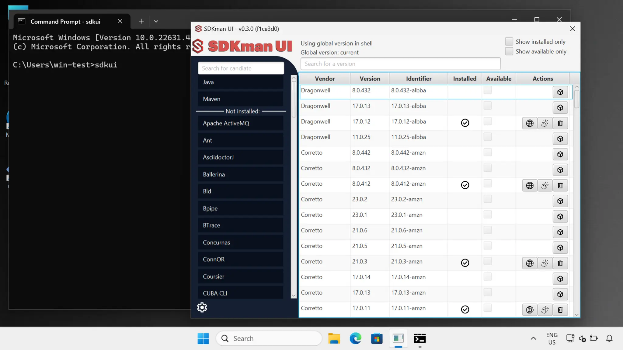Toggle Available checkbox for Dragonwell 17.0.13

tap(488, 106)
